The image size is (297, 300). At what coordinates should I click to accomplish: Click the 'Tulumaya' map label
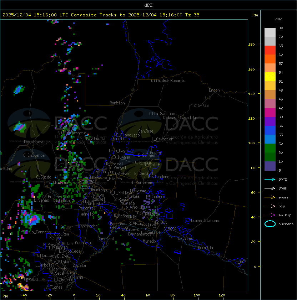[x=122, y=157]
